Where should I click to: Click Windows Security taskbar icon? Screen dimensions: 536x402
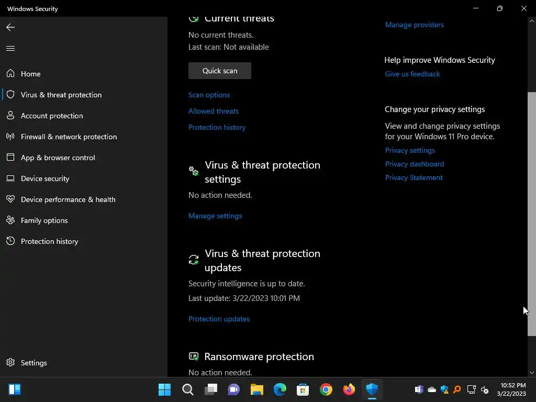point(372,389)
